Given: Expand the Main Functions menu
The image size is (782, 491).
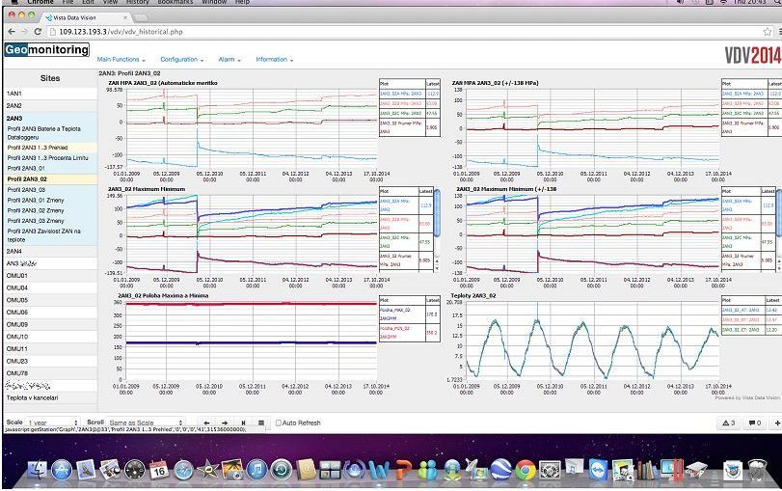Looking at the screenshot, I should click(121, 60).
